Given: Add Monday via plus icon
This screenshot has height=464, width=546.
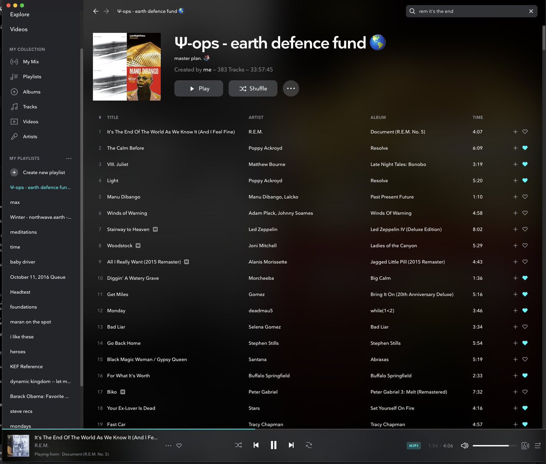Looking at the screenshot, I should pyautogui.click(x=515, y=311).
